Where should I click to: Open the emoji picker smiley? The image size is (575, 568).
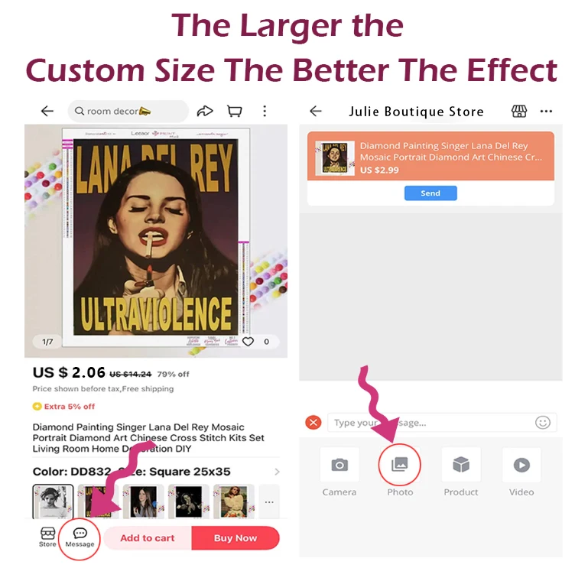pyautogui.click(x=542, y=423)
